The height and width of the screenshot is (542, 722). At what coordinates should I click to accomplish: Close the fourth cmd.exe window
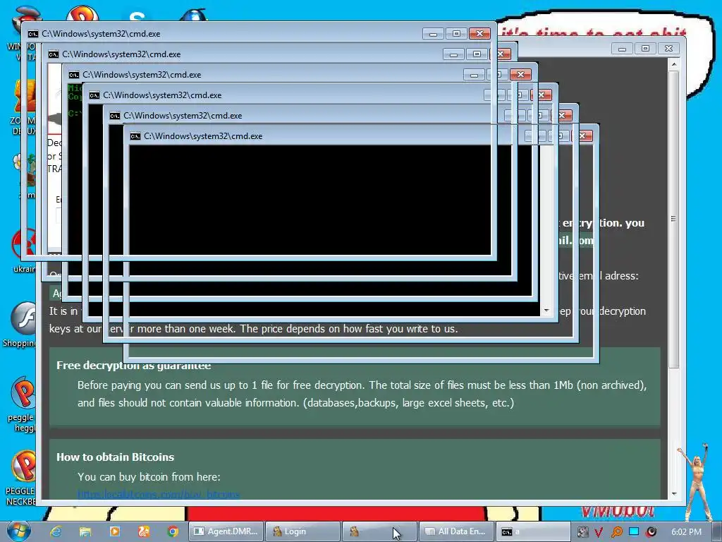(x=541, y=95)
